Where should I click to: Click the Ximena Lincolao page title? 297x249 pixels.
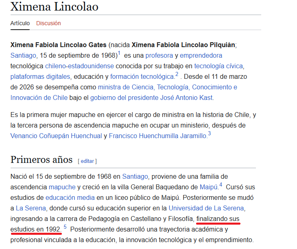[55, 6]
